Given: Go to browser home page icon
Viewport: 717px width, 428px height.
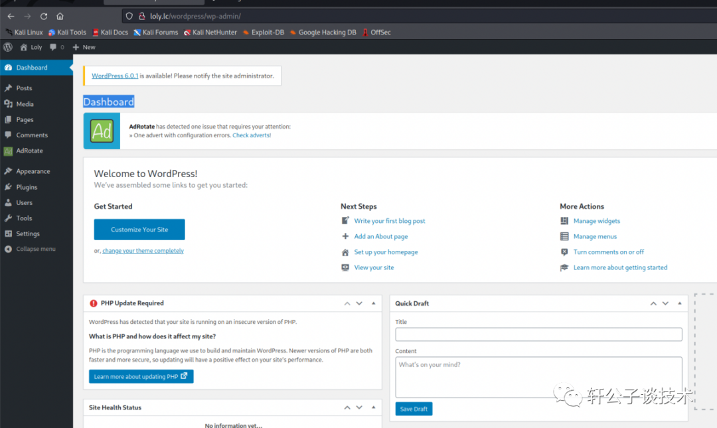Looking at the screenshot, I should point(60,16).
